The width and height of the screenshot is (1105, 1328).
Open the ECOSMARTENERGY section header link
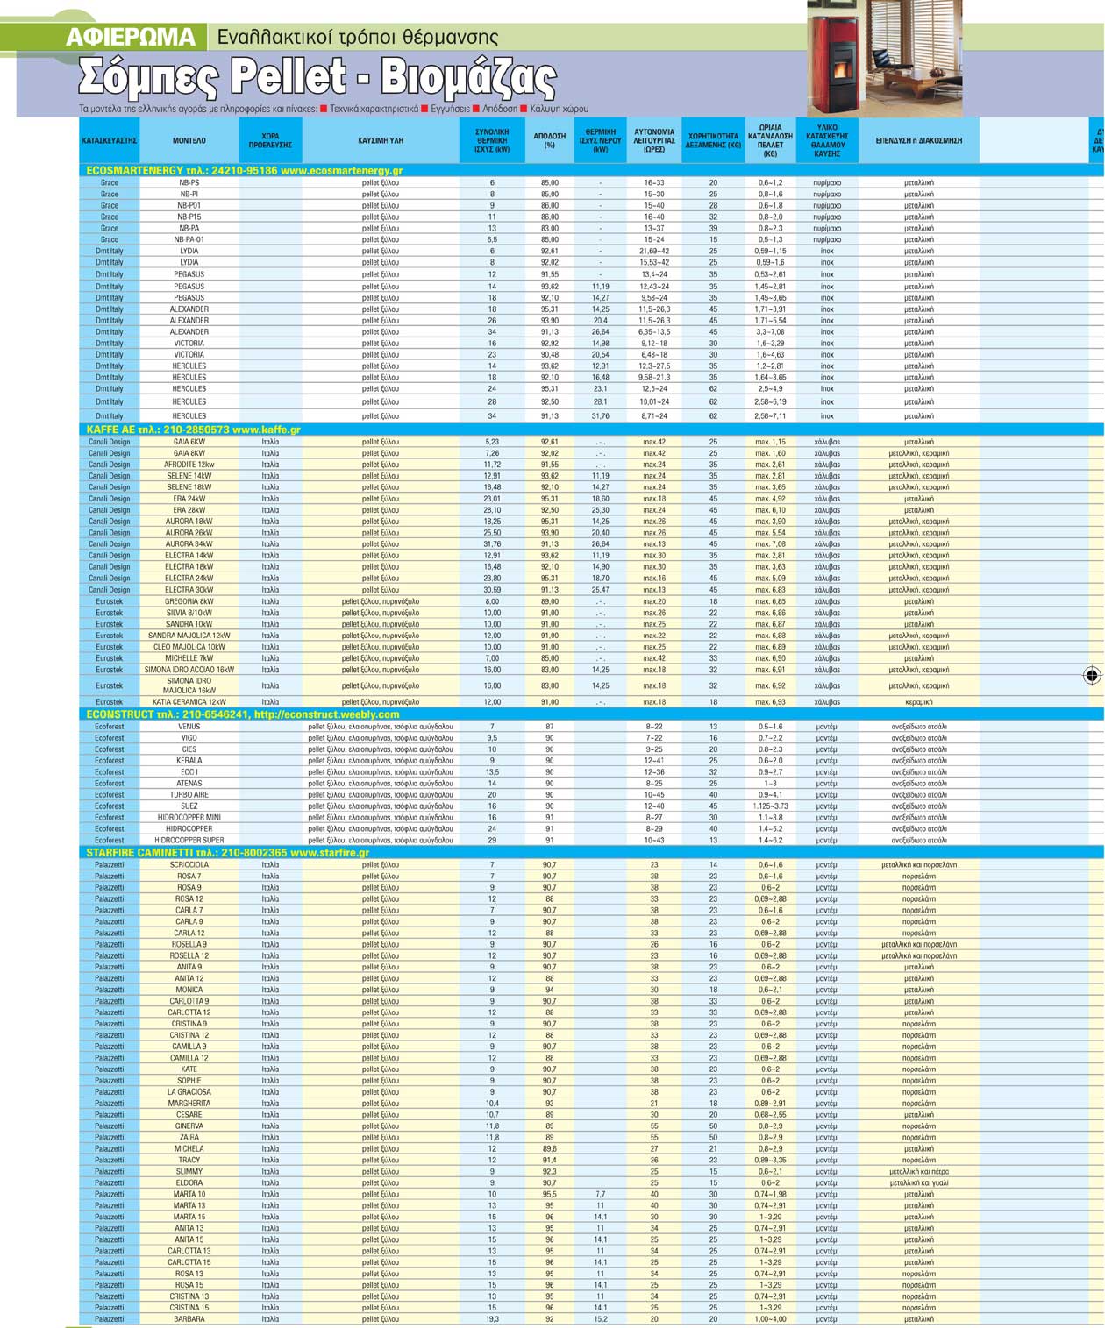click(x=245, y=170)
